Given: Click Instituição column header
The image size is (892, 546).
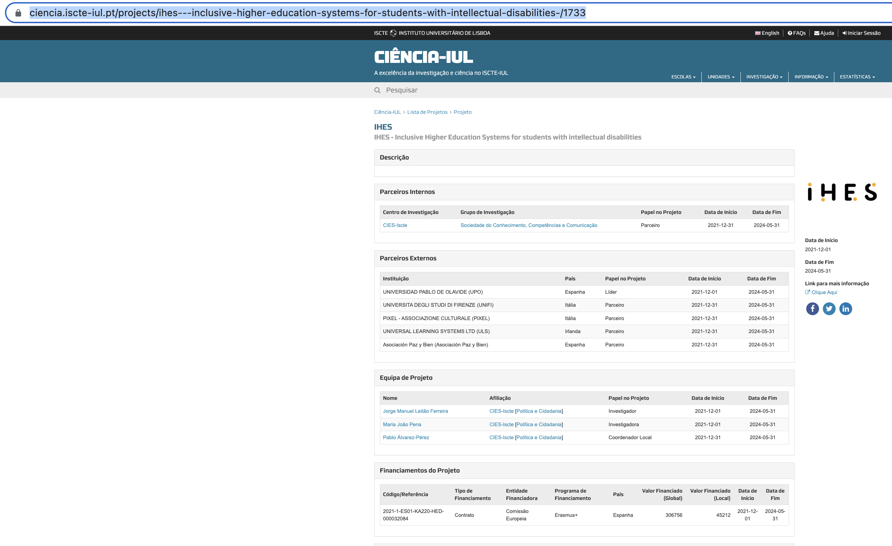Looking at the screenshot, I should point(396,279).
